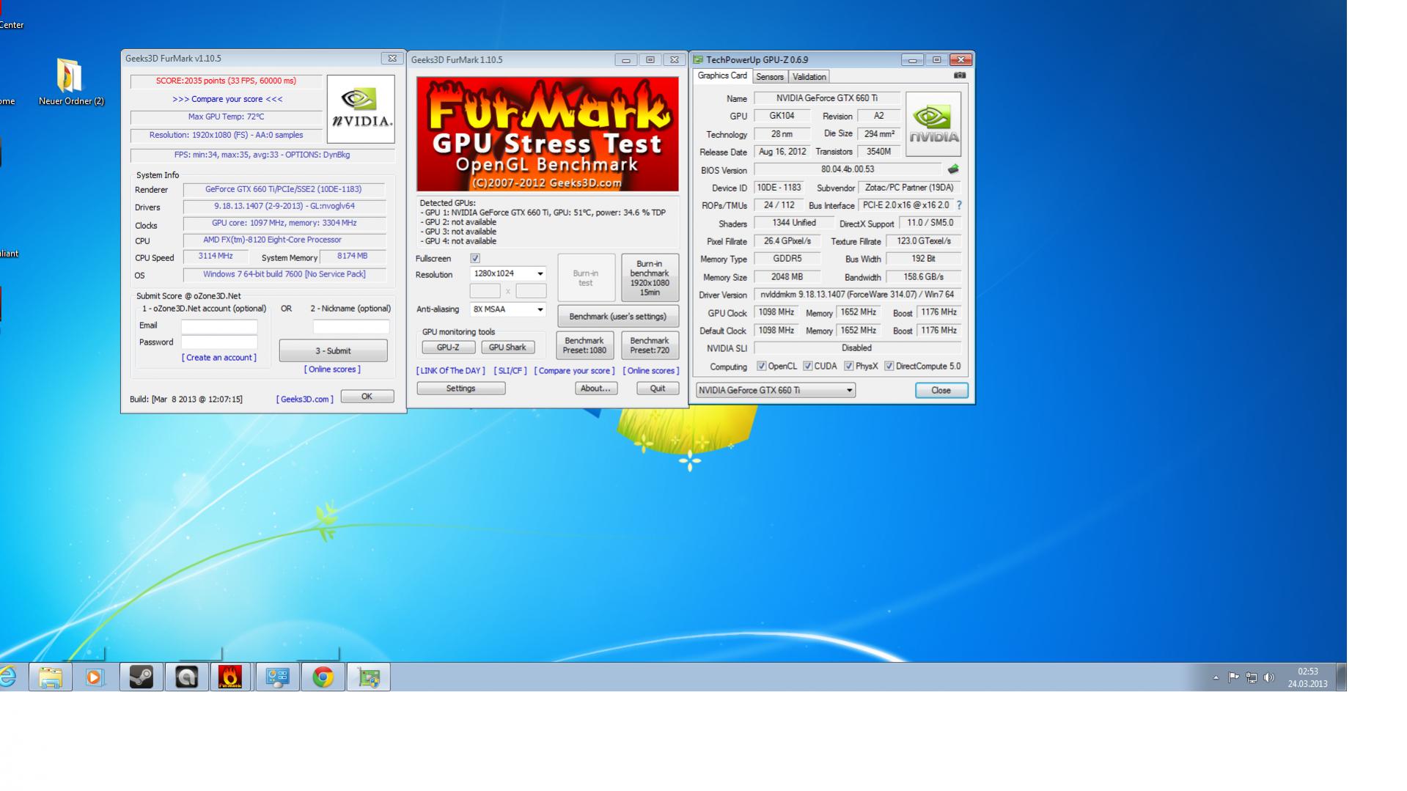
Task: Click OK in the FurMark score dialog
Action: pos(367,397)
